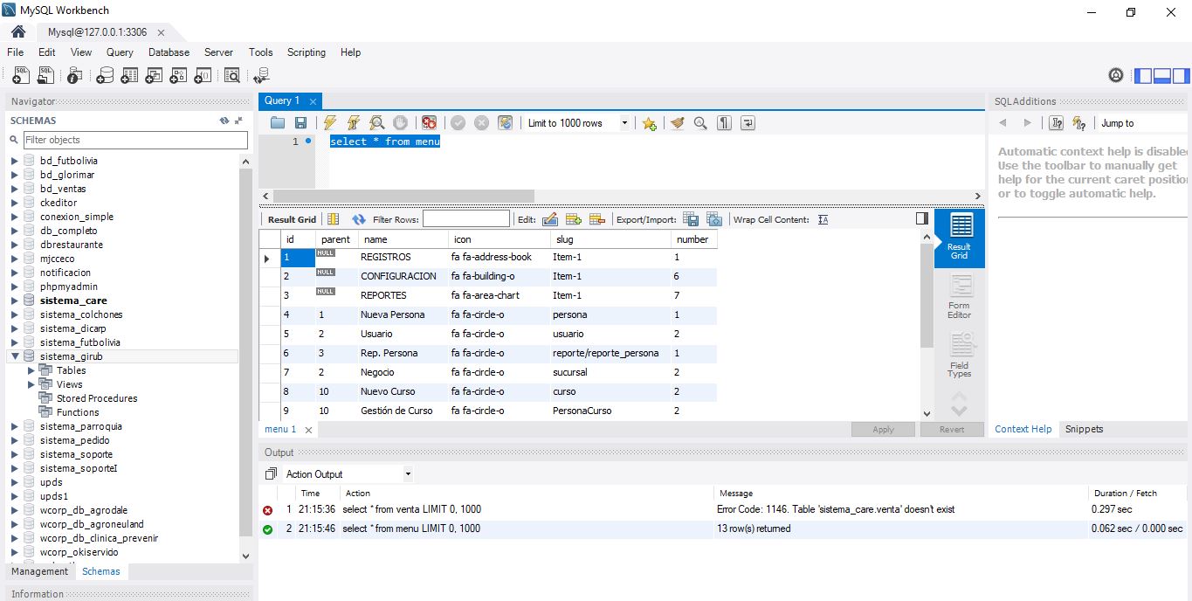The image size is (1192, 601).
Task: Commit transaction checkmark icon
Action: coord(458,123)
